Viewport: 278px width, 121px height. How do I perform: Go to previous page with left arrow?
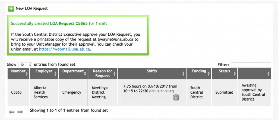[12, 112]
